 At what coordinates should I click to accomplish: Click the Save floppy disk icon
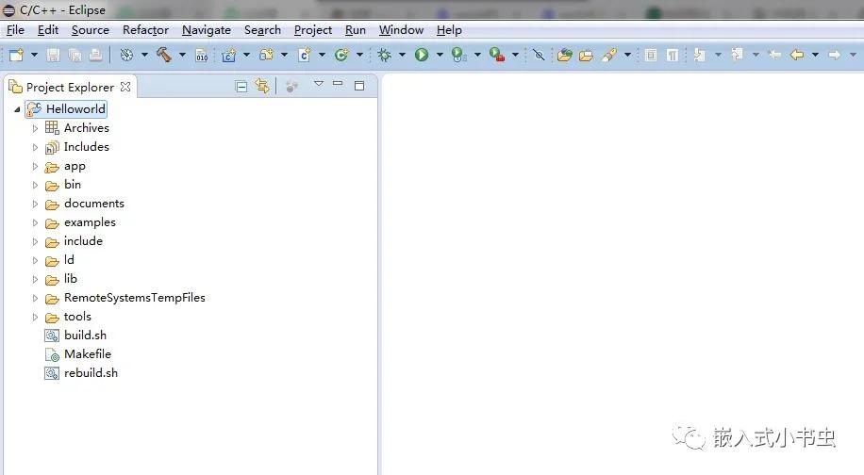pyautogui.click(x=53, y=55)
